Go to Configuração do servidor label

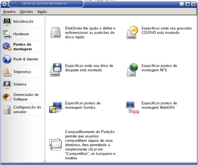coord(27,110)
